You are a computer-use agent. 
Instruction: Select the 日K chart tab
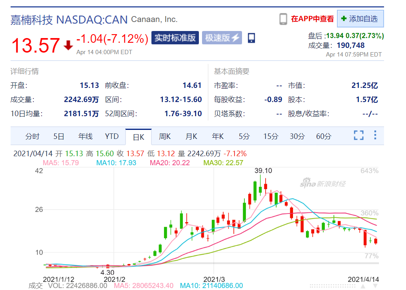click(x=138, y=137)
